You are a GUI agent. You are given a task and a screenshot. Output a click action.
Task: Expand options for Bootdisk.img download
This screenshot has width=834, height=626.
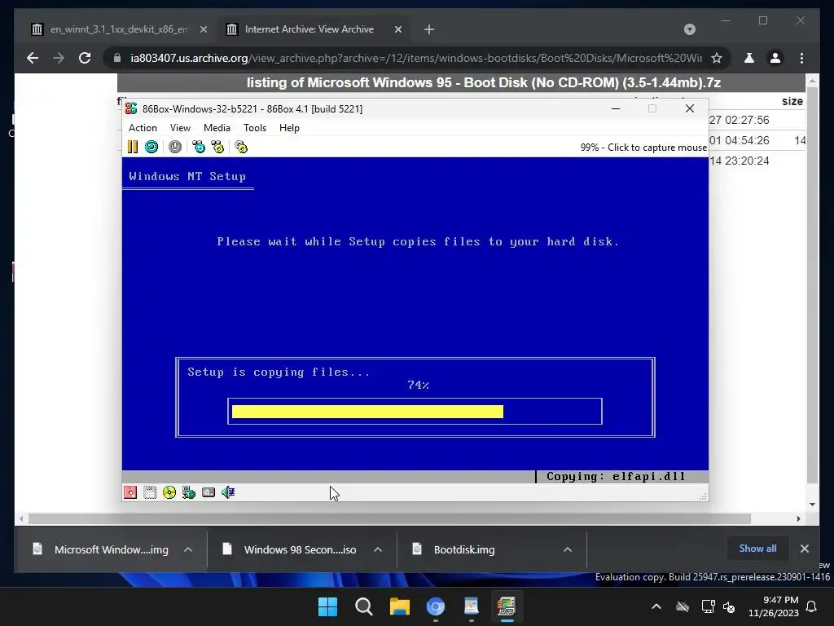pyautogui.click(x=568, y=549)
